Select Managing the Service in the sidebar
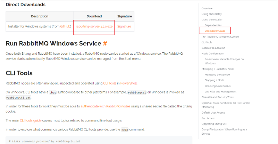This screenshot has width=278, height=144. coord(217,75)
